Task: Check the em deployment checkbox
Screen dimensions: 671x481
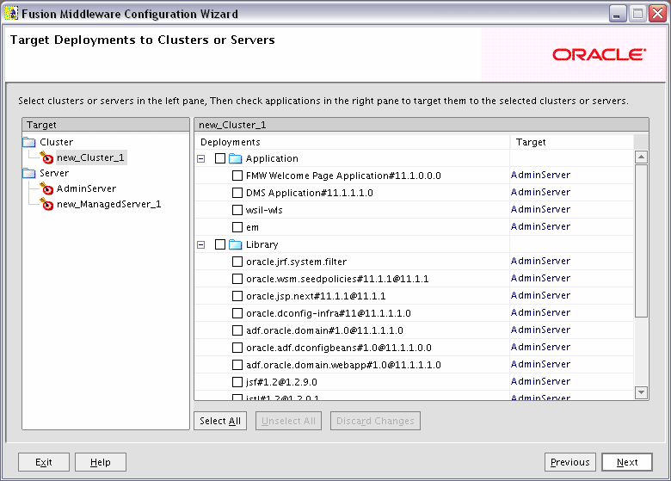Action: tap(237, 227)
